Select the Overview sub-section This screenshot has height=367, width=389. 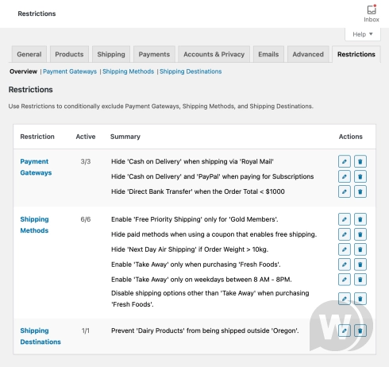point(23,71)
